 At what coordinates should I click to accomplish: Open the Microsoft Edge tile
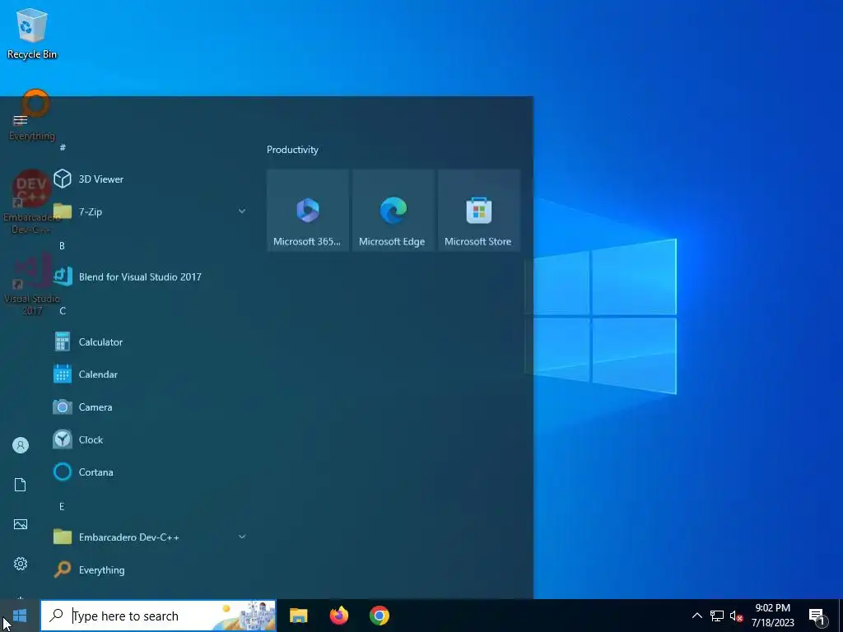point(393,210)
